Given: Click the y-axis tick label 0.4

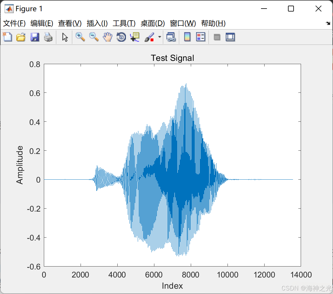Looking at the screenshot, I should (x=35, y=122).
